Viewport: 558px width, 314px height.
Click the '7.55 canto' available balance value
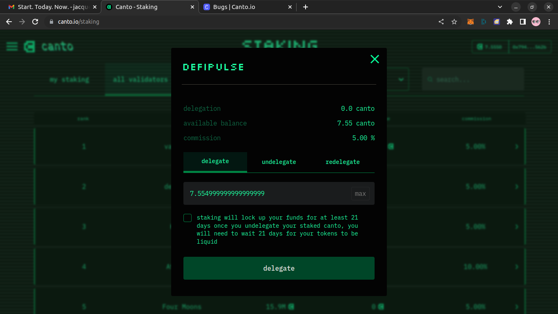356,123
